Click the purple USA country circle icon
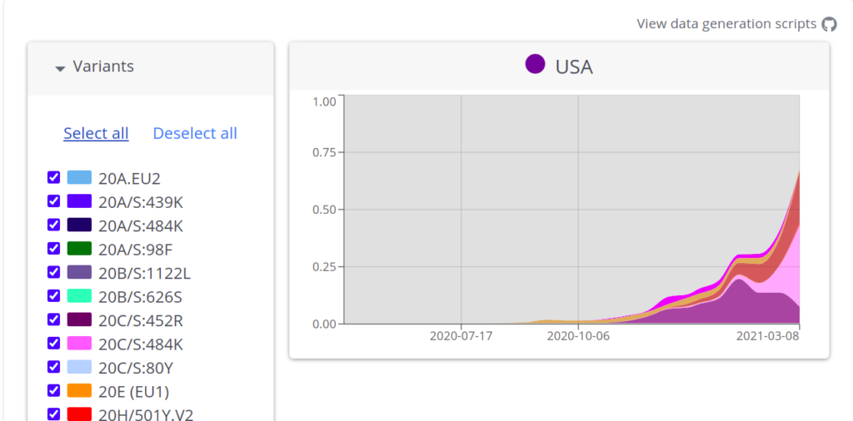This screenshot has height=421, width=853. (536, 64)
